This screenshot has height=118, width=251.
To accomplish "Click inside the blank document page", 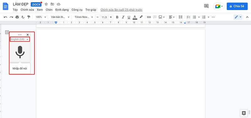I will click(120, 74).
